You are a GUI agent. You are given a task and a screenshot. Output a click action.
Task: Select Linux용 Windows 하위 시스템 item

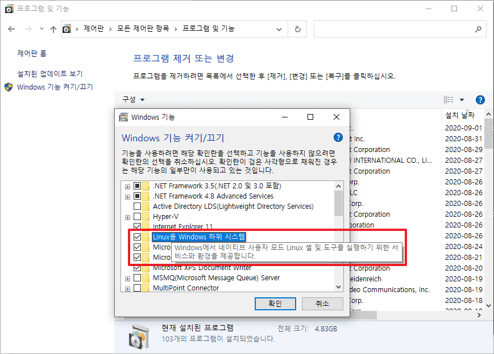tap(199, 237)
